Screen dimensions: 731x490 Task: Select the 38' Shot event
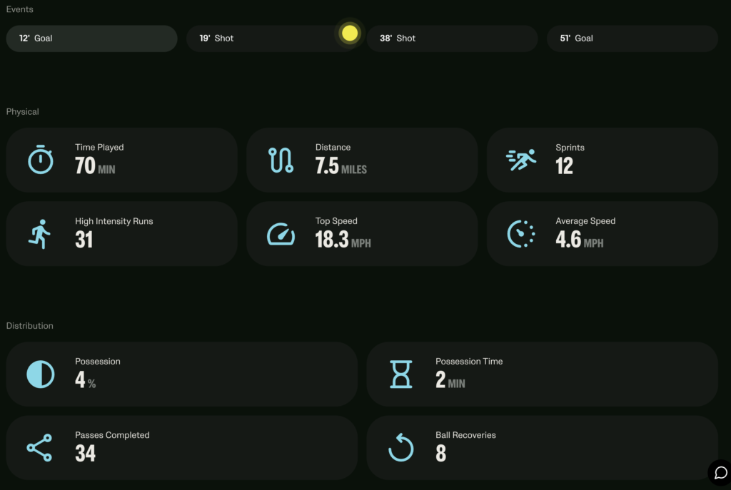452,39
